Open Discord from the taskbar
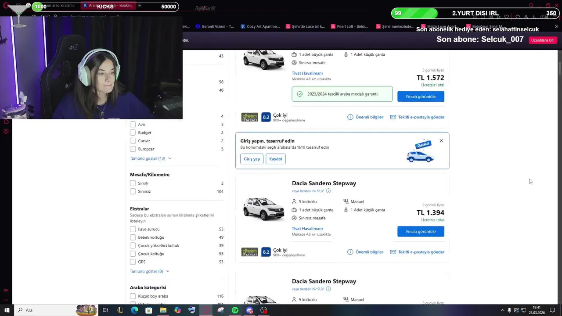The width and height of the screenshot is (562, 316). tap(249, 310)
